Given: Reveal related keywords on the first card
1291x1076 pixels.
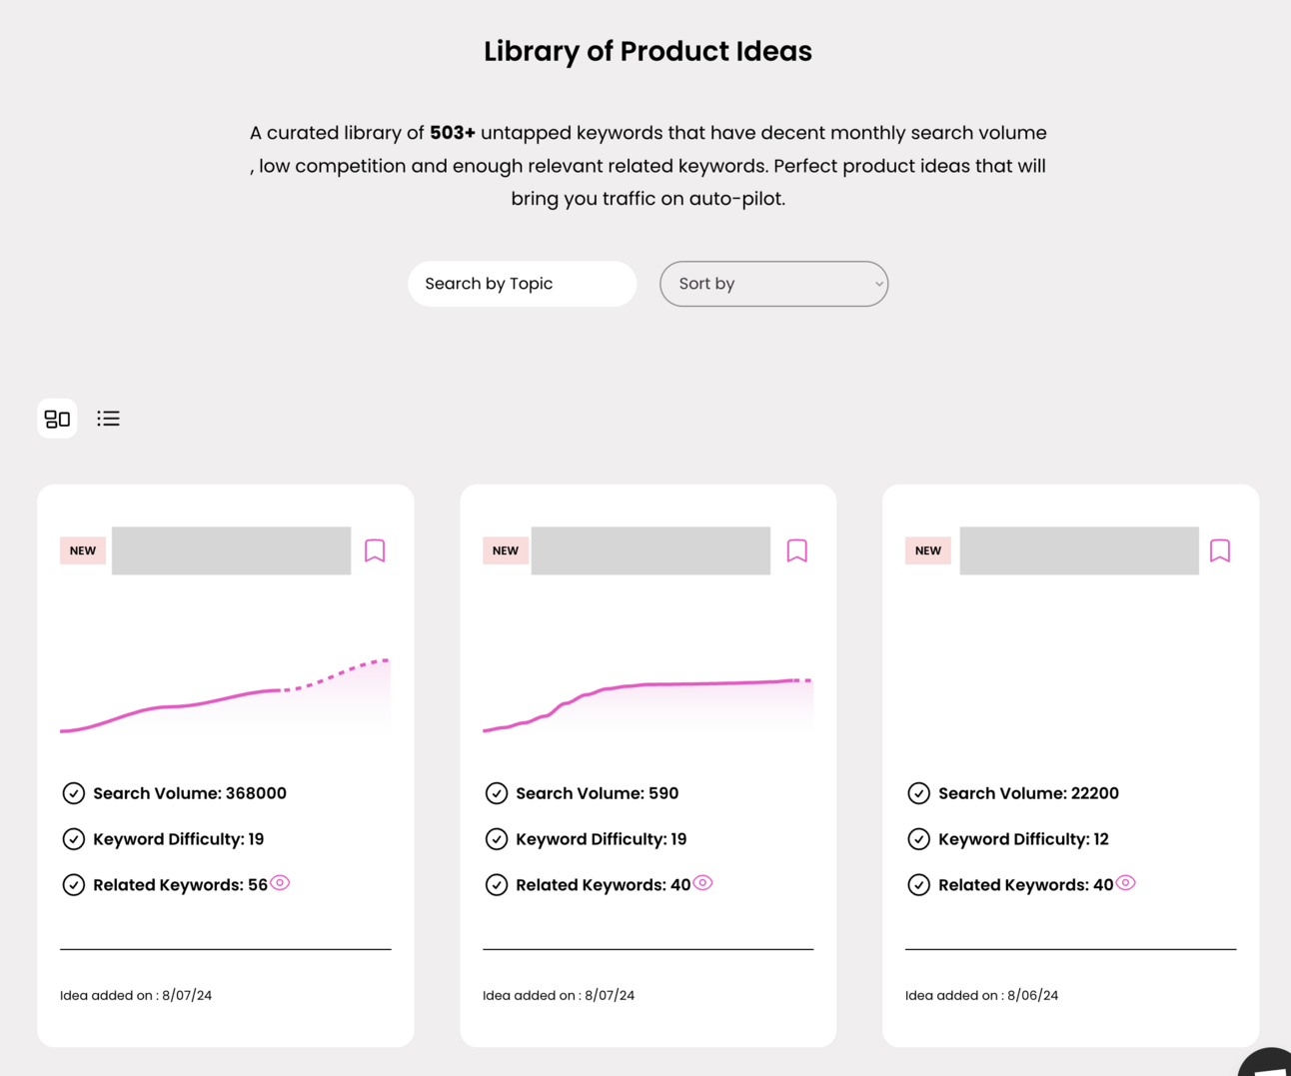Looking at the screenshot, I should click(x=280, y=882).
